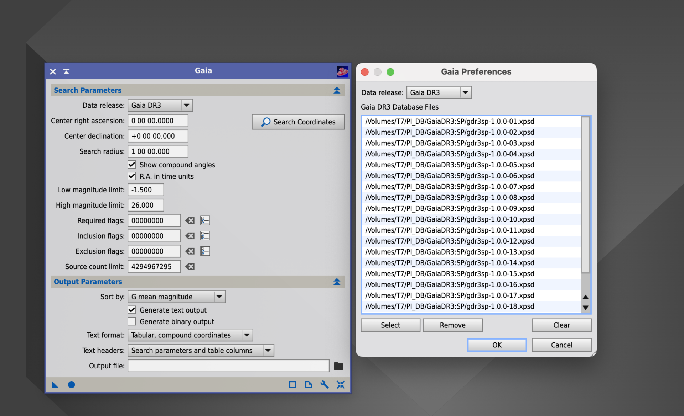
Task: Click the Center declination field
Action: pos(158,136)
